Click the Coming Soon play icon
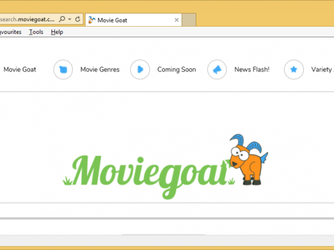334x250 pixels. (x=140, y=69)
